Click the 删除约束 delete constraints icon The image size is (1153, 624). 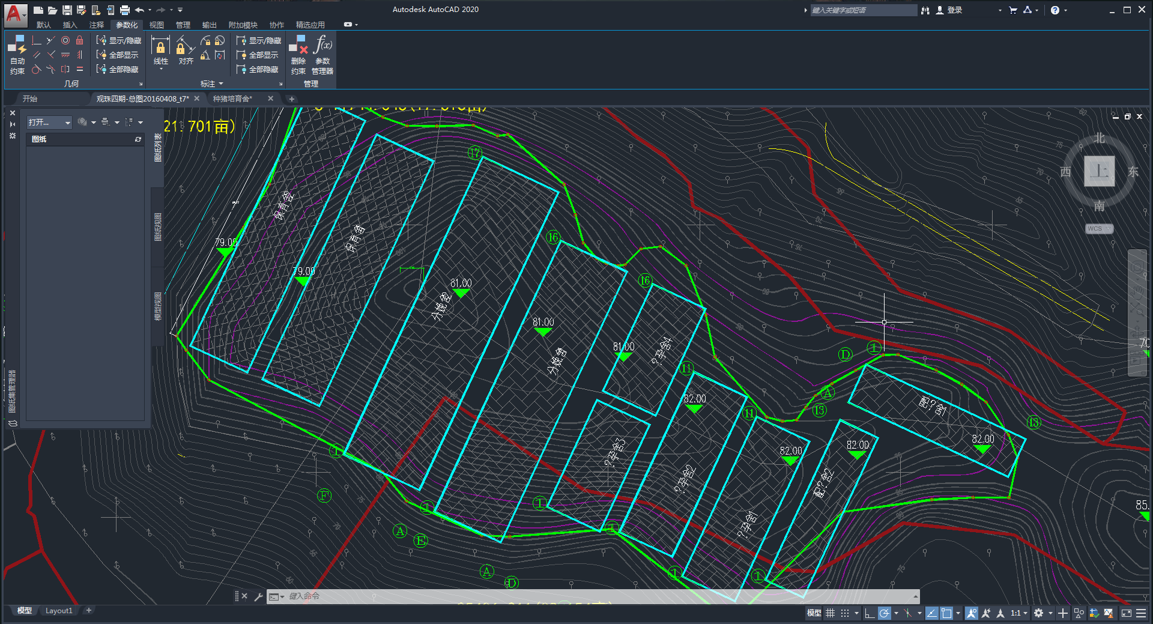tap(298, 54)
